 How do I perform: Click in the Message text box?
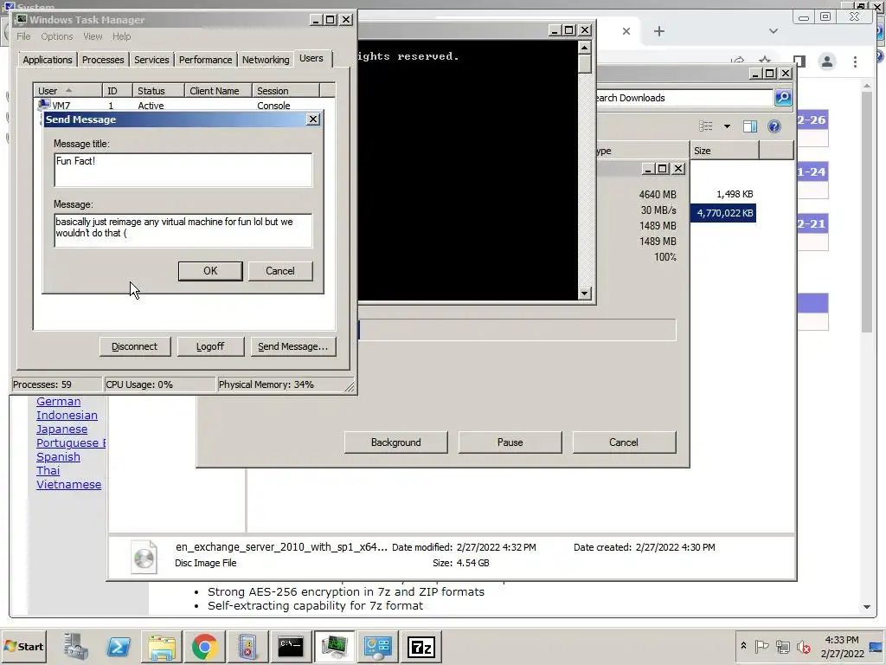tap(183, 230)
